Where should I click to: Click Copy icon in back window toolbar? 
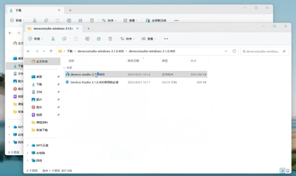46,20
